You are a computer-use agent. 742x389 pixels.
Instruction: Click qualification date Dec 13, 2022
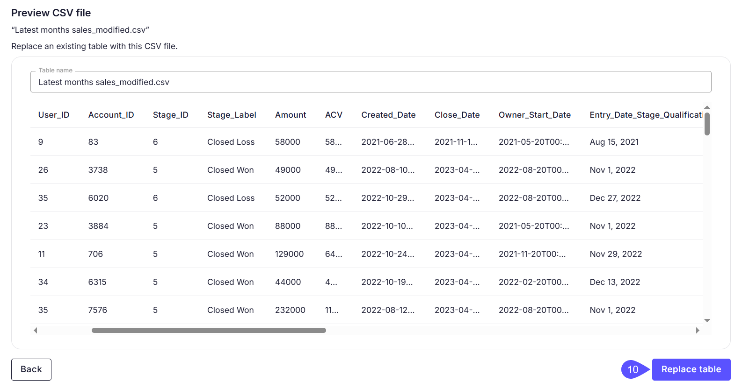[615, 282]
